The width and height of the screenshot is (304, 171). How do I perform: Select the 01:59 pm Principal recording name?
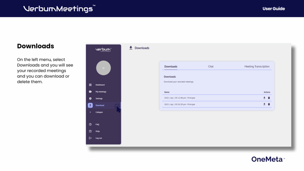point(180,104)
